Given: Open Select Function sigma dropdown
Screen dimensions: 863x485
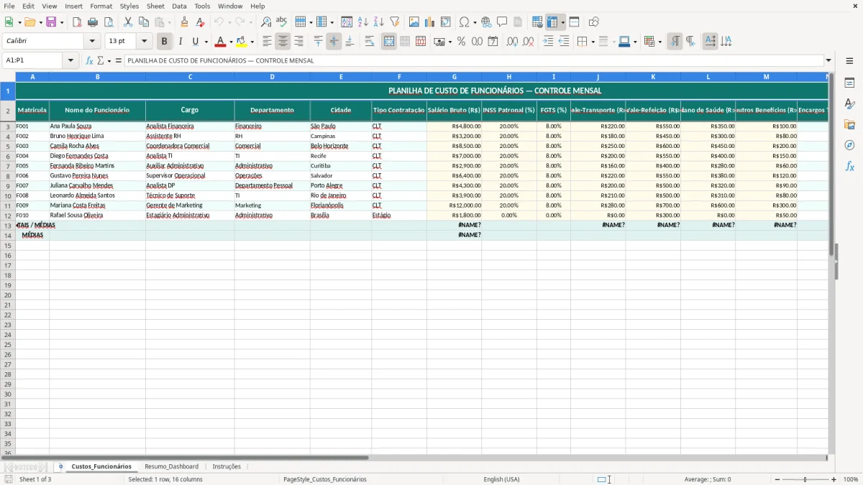Looking at the screenshot, I should click(109, 60).
